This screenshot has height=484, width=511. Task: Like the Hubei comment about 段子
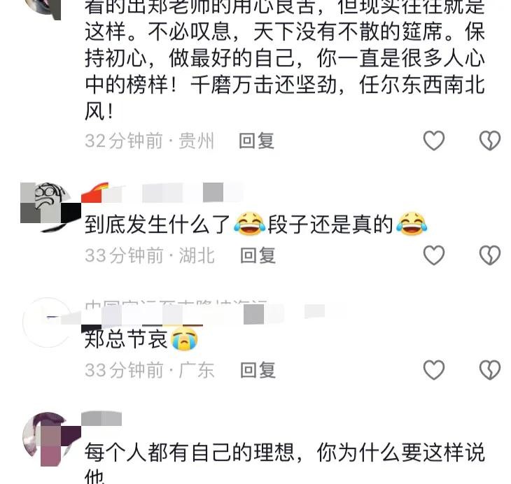pos(434,255)
